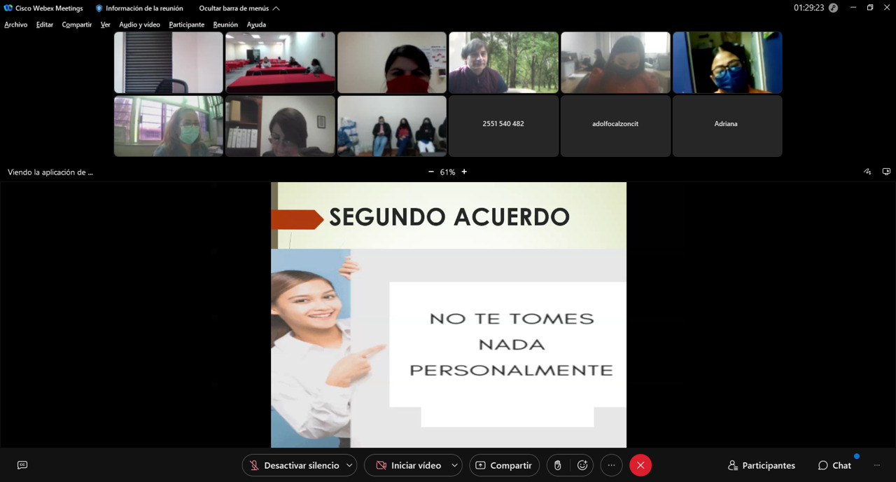Turn on camera with Iniciar vídeo

(409, 465)
